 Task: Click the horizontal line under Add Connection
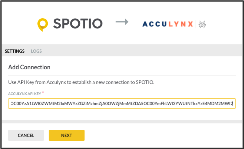(x=122, y=75)
